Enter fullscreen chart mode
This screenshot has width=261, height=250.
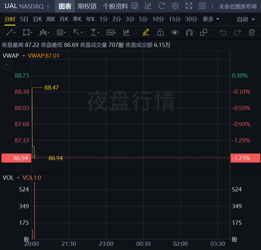[x=189, y=6]
